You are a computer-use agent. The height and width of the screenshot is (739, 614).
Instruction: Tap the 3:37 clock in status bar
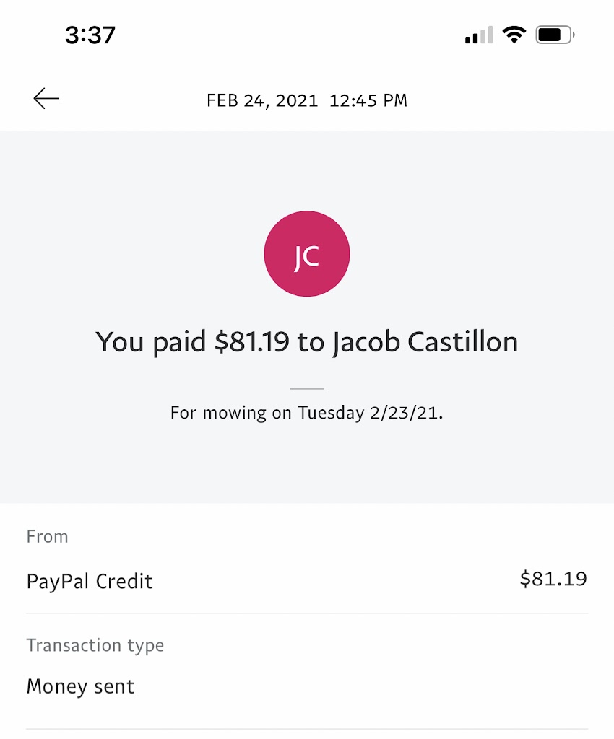pyautogui.click(x=90, y=35)
